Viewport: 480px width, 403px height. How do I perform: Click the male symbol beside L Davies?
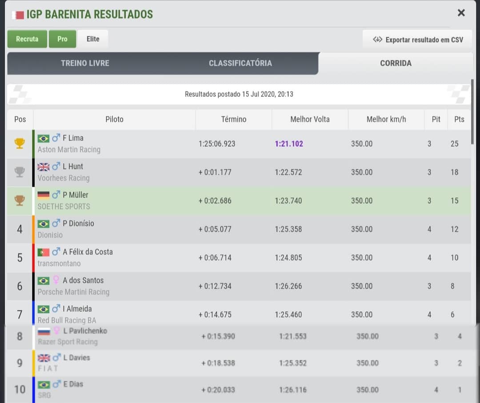56,358
